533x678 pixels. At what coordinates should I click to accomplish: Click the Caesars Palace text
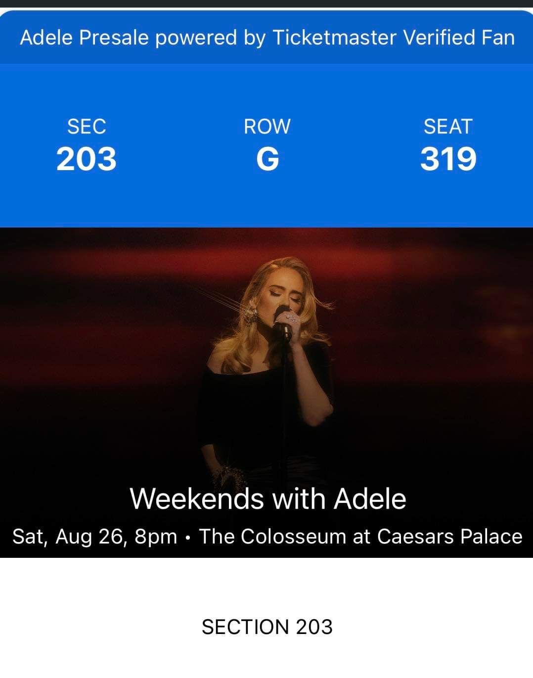tap(449, 537)
